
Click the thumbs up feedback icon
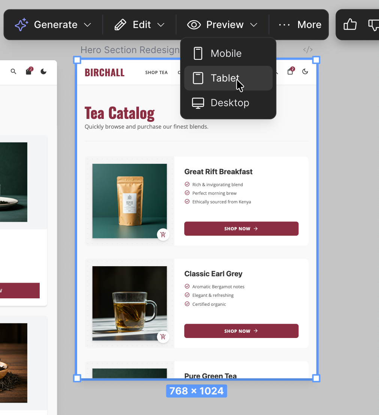[x=350, y=25]
